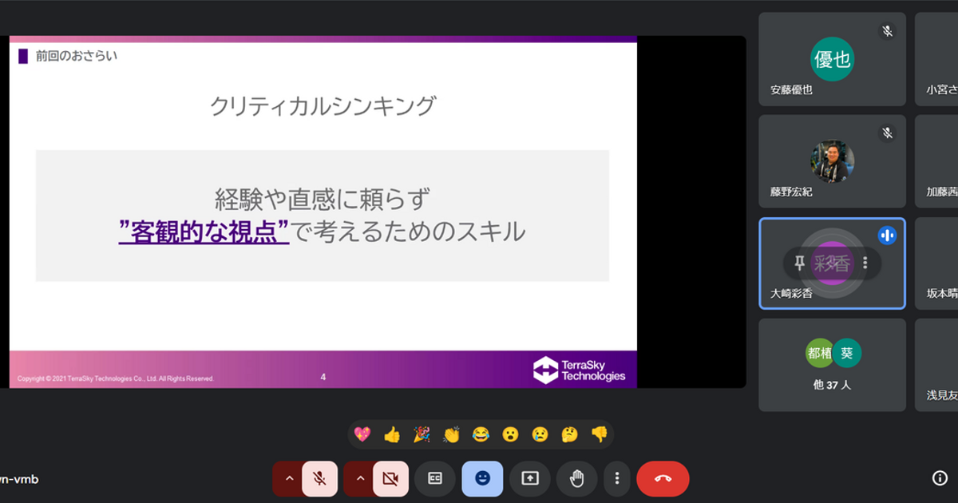The height and width of the screenshot is (503, 958).
Task: Click the muted mic icon on 藤野宏紀's tile
Action: [887, 133]
